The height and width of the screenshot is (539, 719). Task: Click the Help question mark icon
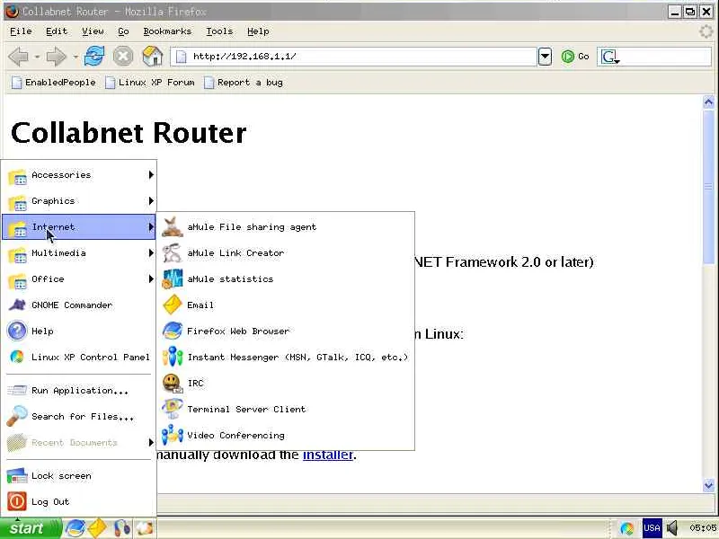coord(17,331)
